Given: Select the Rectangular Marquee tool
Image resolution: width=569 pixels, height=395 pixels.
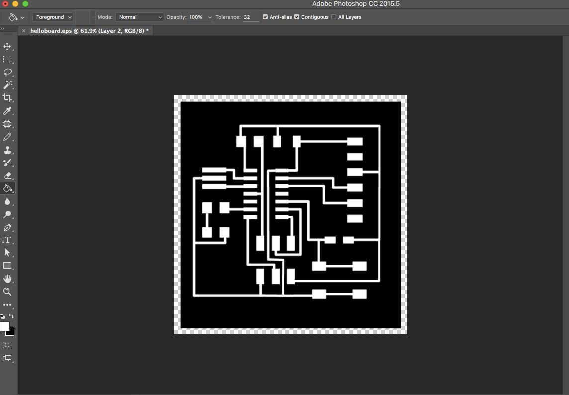Looking at the screenshot, I should (x=7, y=59).
